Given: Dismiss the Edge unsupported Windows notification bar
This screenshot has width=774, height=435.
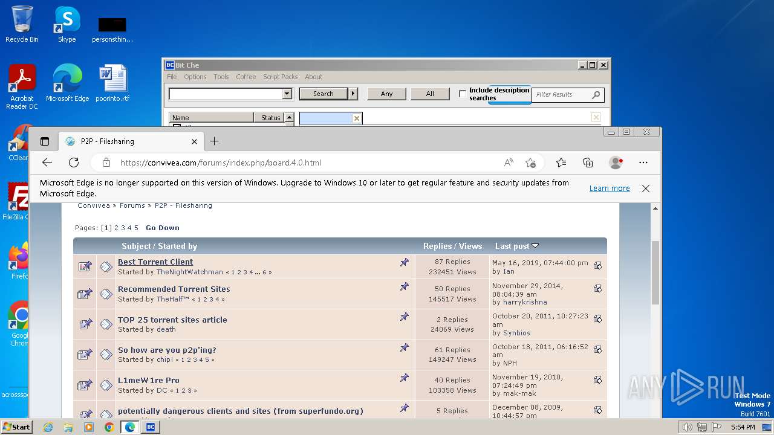Looking at the screenshot, I should [x=646, y=188].
